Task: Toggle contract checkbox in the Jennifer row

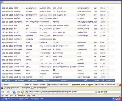Action: [x=108, y=70]
